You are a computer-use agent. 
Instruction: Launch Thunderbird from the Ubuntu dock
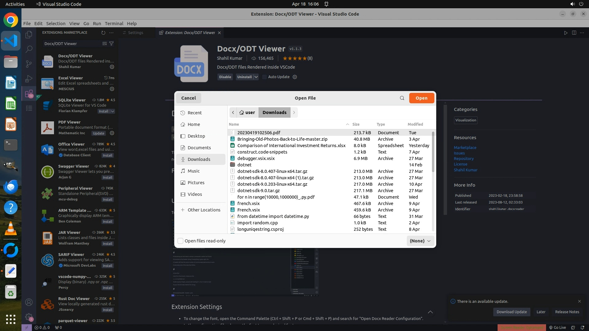(x=11, y=187)
